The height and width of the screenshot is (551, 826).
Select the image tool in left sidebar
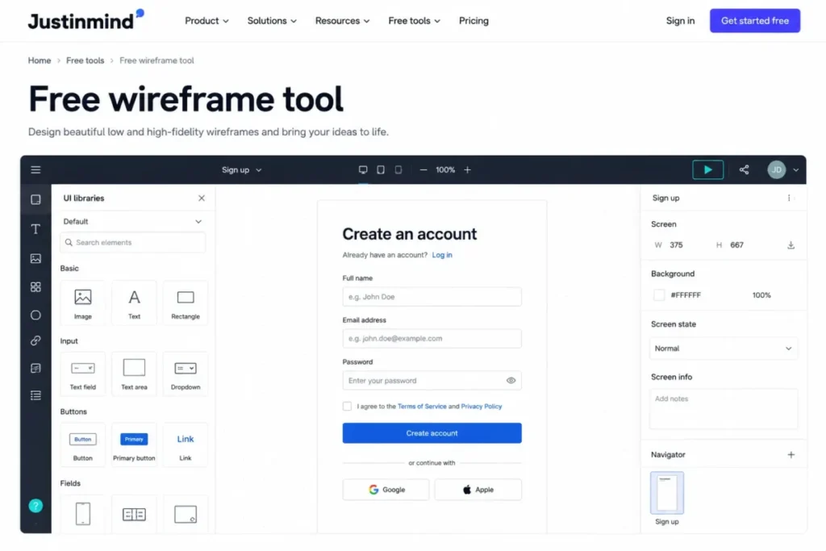point(35,258)
